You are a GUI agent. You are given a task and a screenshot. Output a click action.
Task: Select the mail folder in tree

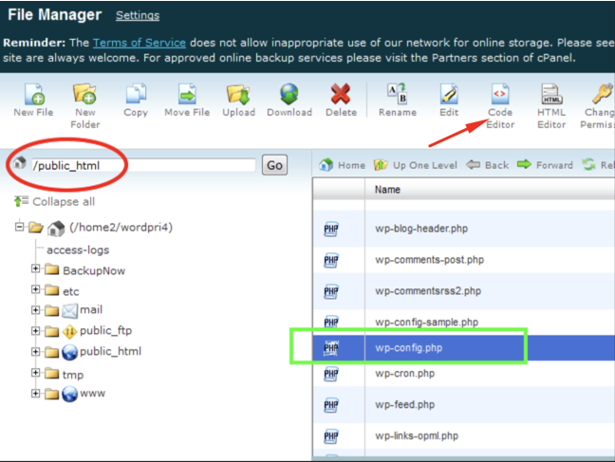point(91,310)
